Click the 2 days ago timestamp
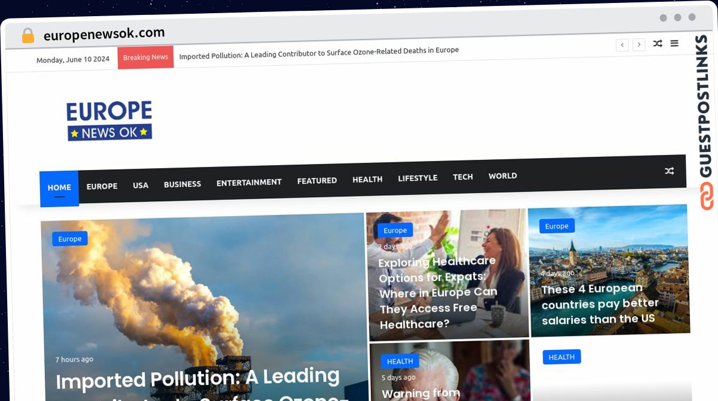Viewport: 718px width, 401px height. click(395, 247)
